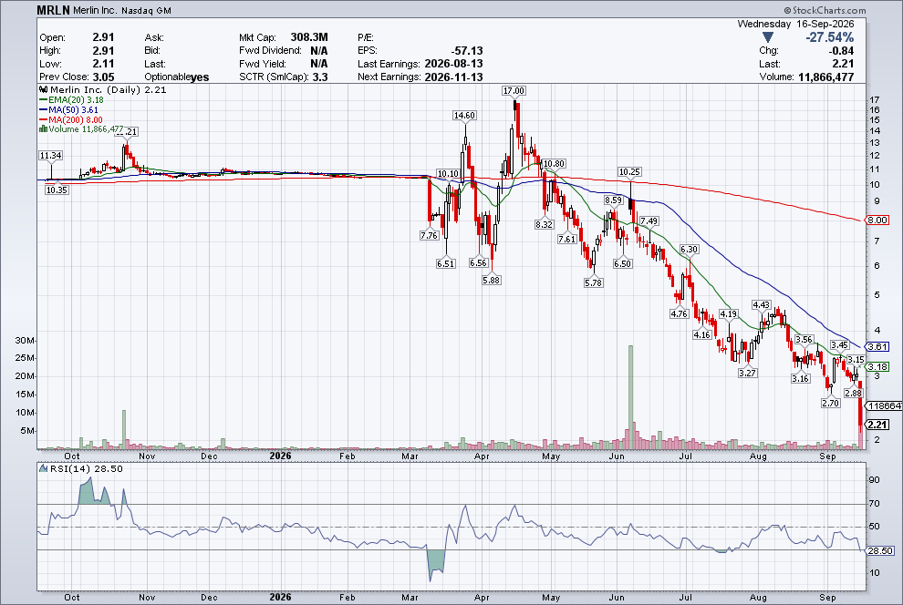This screenshot has width=903, height=605.
Task: Click the EPS value -57.13
Action: click(x=466, y=51)
